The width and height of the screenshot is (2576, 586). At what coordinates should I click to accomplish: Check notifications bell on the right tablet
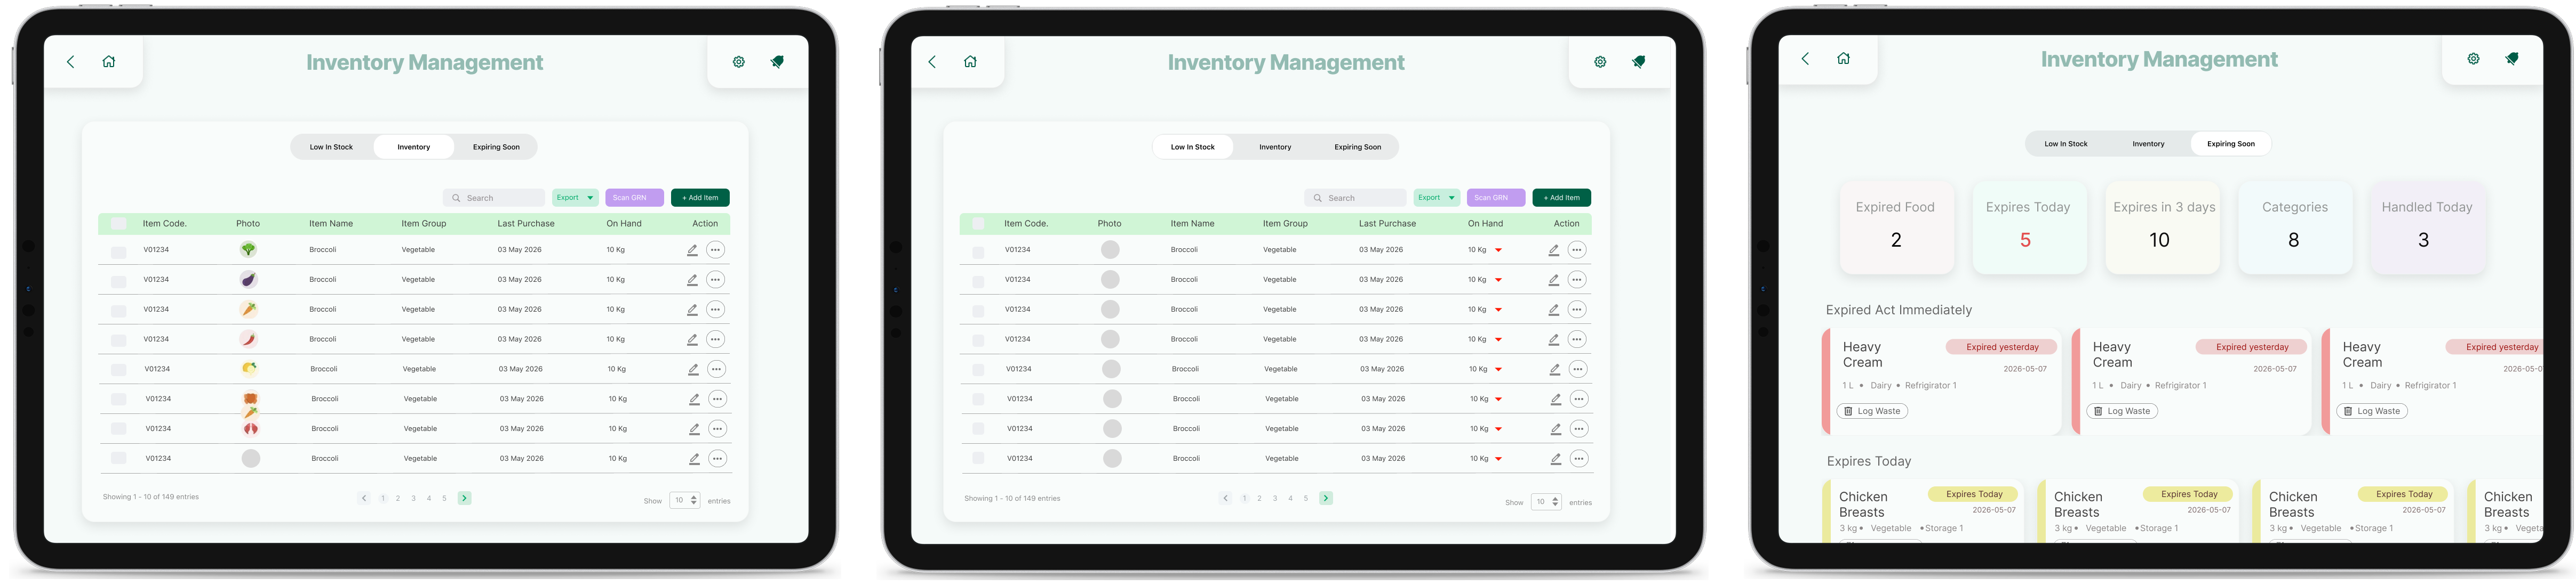click(2511, 59)
